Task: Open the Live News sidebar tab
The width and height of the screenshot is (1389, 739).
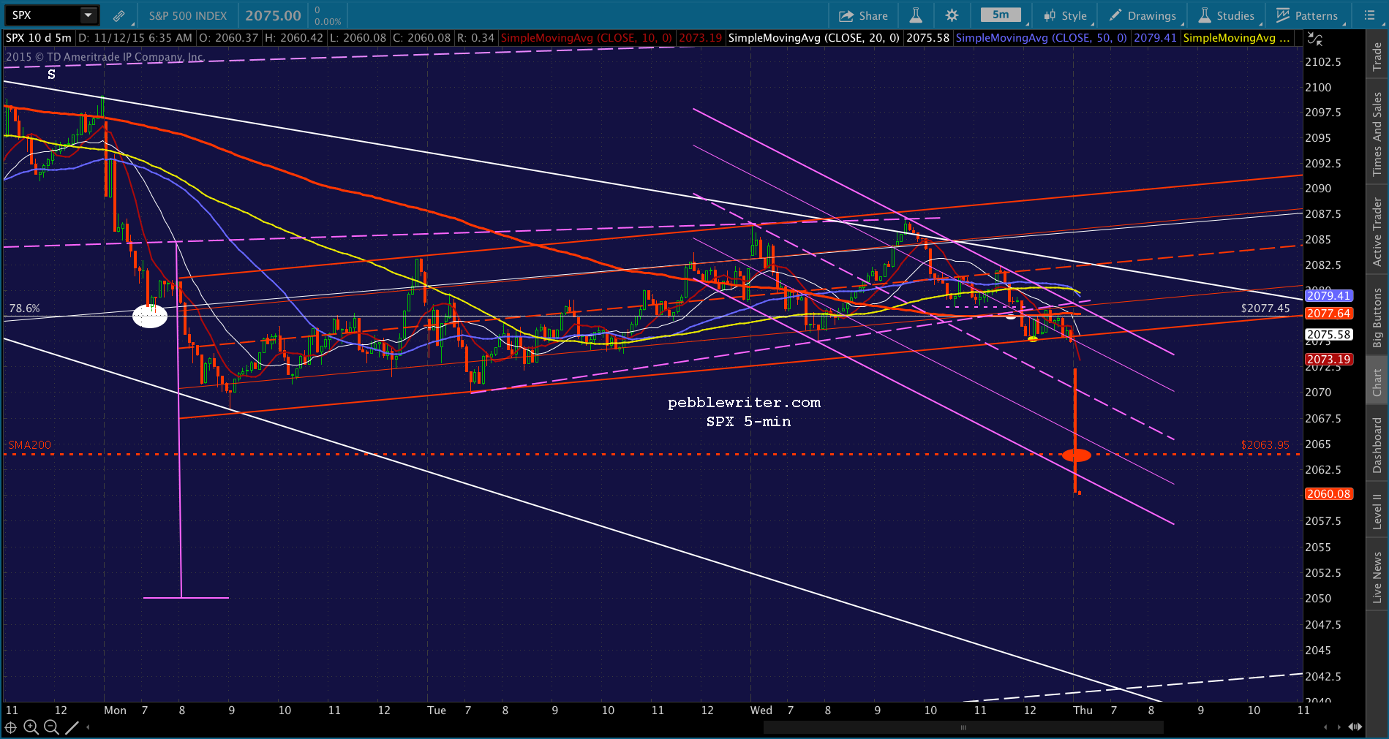Action: tap(1377, 577)
